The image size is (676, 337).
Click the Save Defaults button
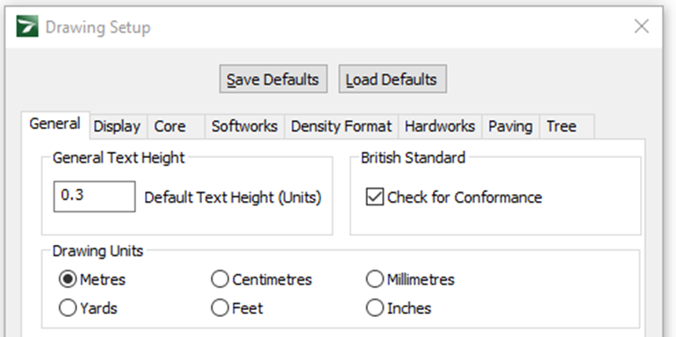pos(273,79)
